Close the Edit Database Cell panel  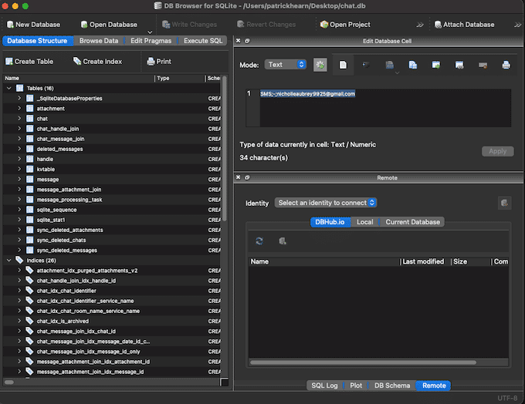[238, 40]
